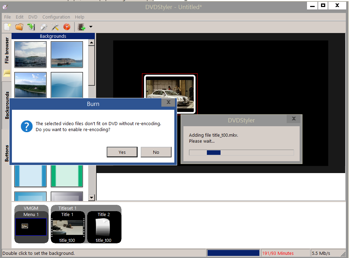
Task: Click the New project toolbar icon
Action: pos(7,27)
